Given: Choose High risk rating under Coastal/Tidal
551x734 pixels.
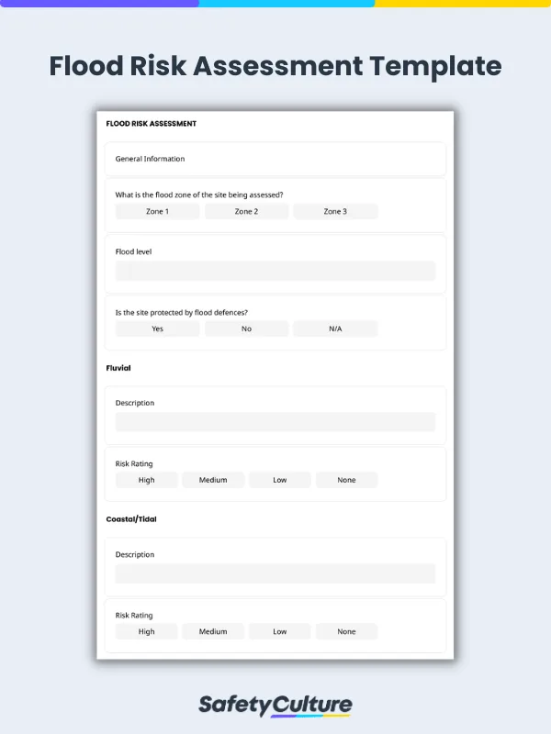Looking at the screenshot, I should point(146,631).
